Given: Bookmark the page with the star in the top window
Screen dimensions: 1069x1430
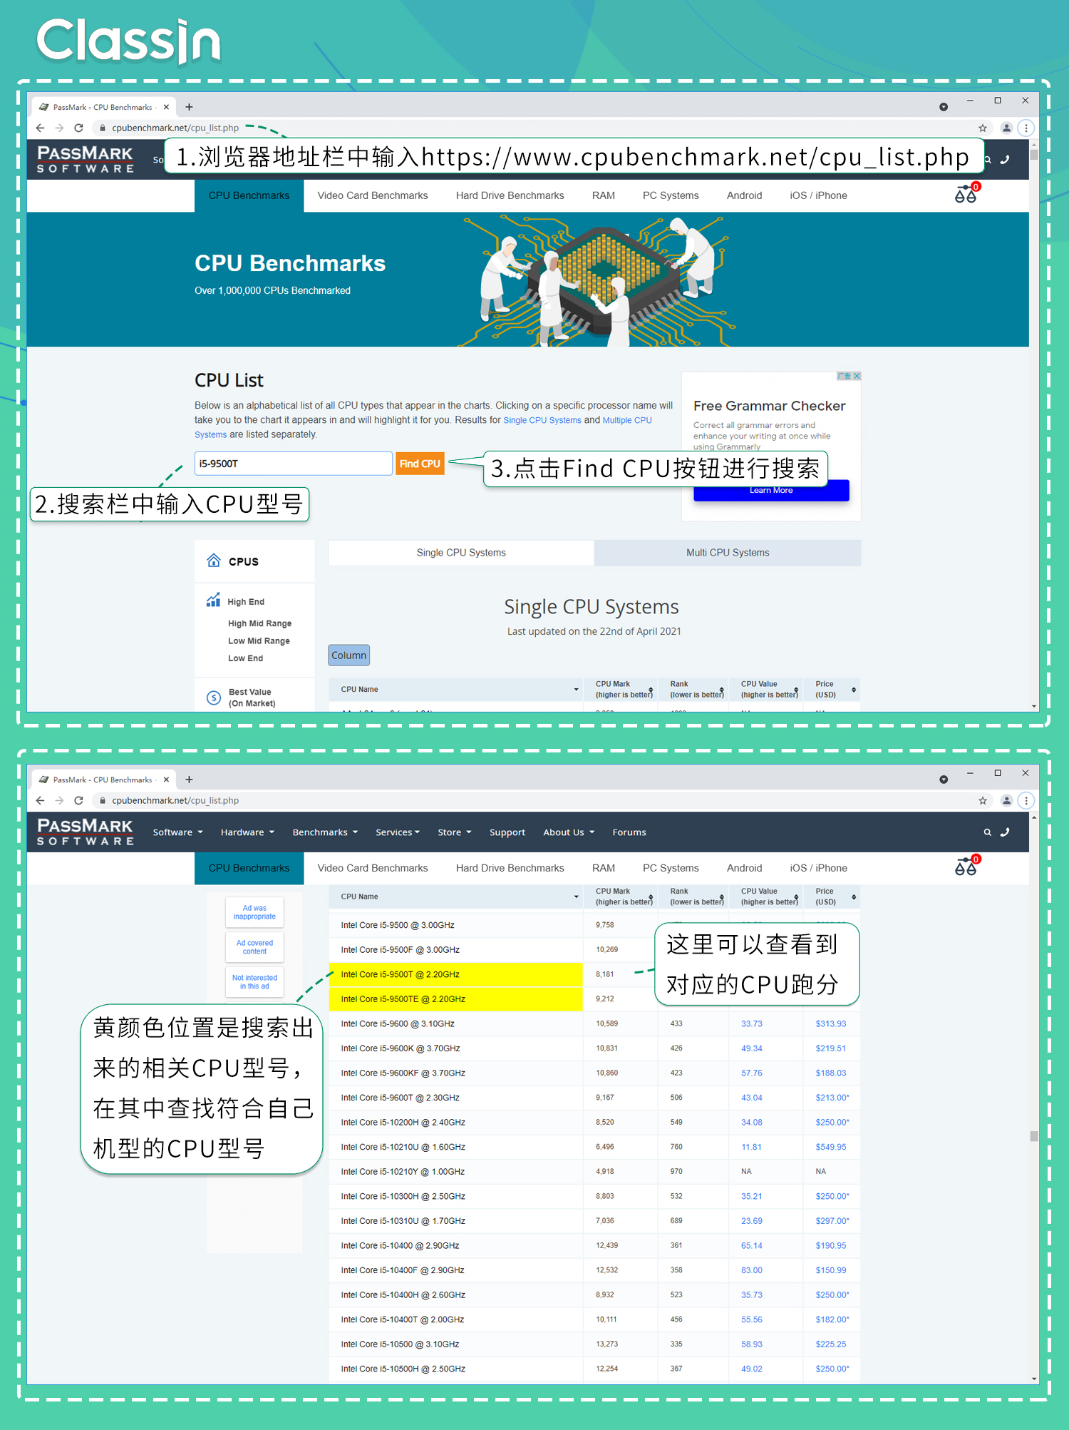Looking at the screenshot, I should coord(983,128).
